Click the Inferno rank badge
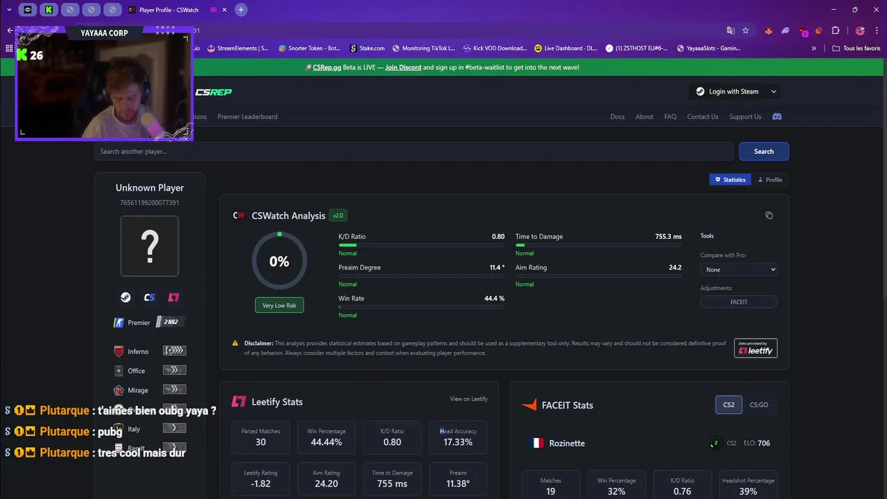 [x=175, y=351]
